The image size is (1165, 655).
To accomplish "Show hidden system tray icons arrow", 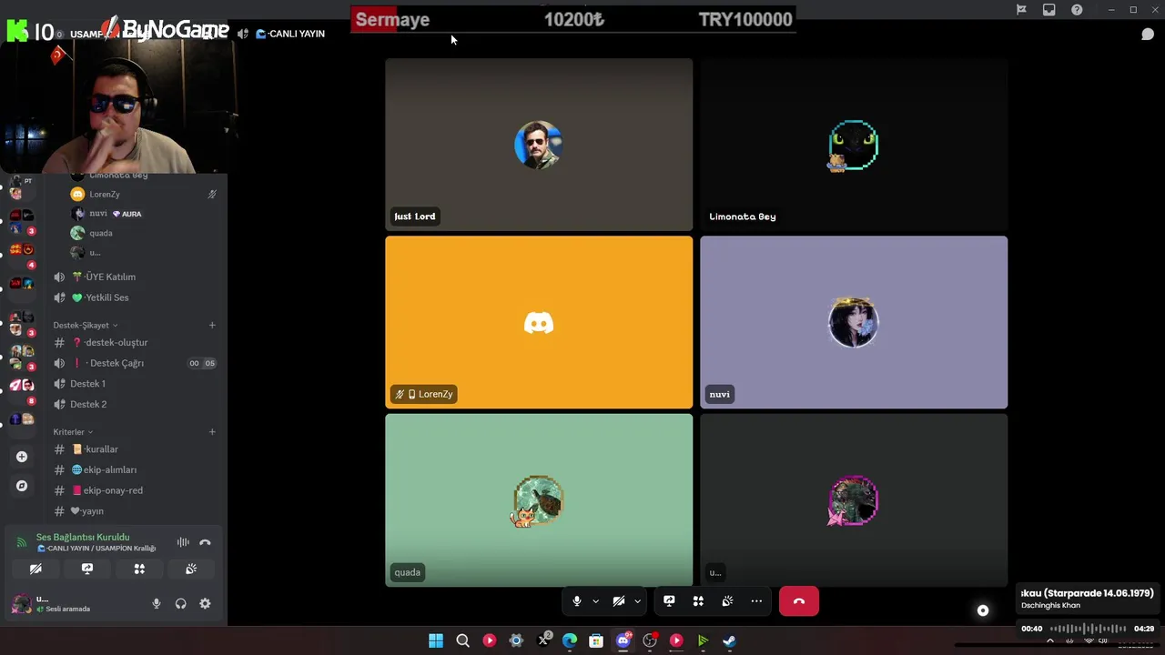I will click(x=1049, y=641).
